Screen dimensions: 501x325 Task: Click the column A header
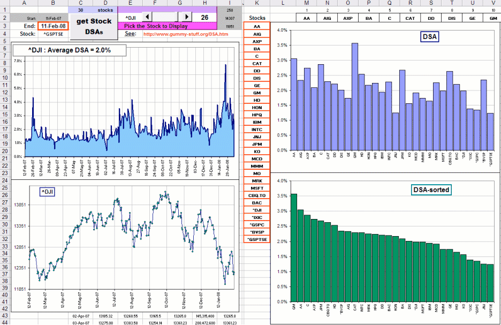(24, 3)
